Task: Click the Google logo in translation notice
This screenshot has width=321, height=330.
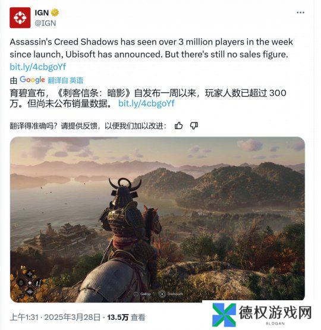Action: tap(32, 80)
